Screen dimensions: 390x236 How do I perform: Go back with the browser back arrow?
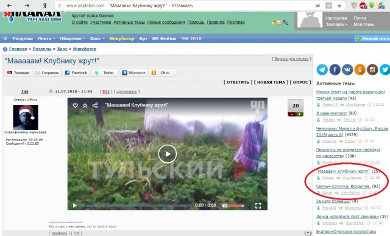(10, 5)
